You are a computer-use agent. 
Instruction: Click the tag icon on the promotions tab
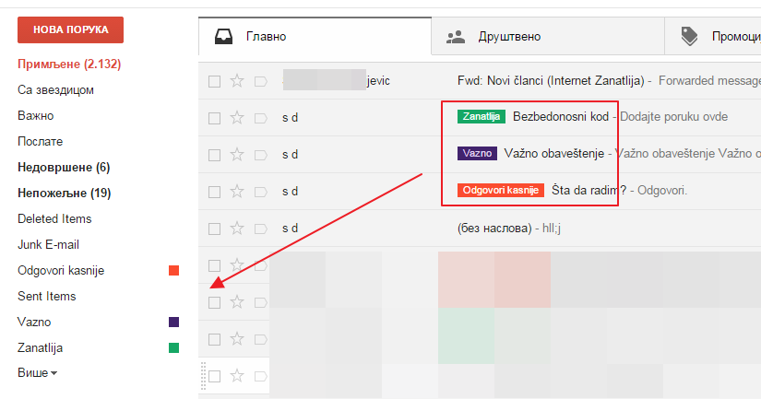(689, 36)
